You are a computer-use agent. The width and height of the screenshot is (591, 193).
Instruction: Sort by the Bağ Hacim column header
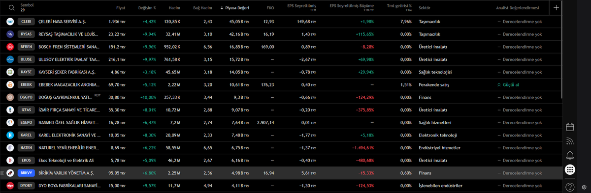coord(202,8)
